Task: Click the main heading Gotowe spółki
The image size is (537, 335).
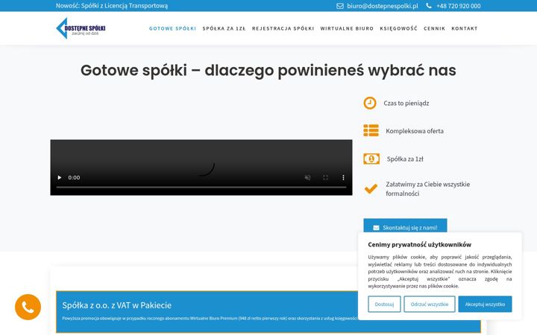Action: (x=268, y=71)
